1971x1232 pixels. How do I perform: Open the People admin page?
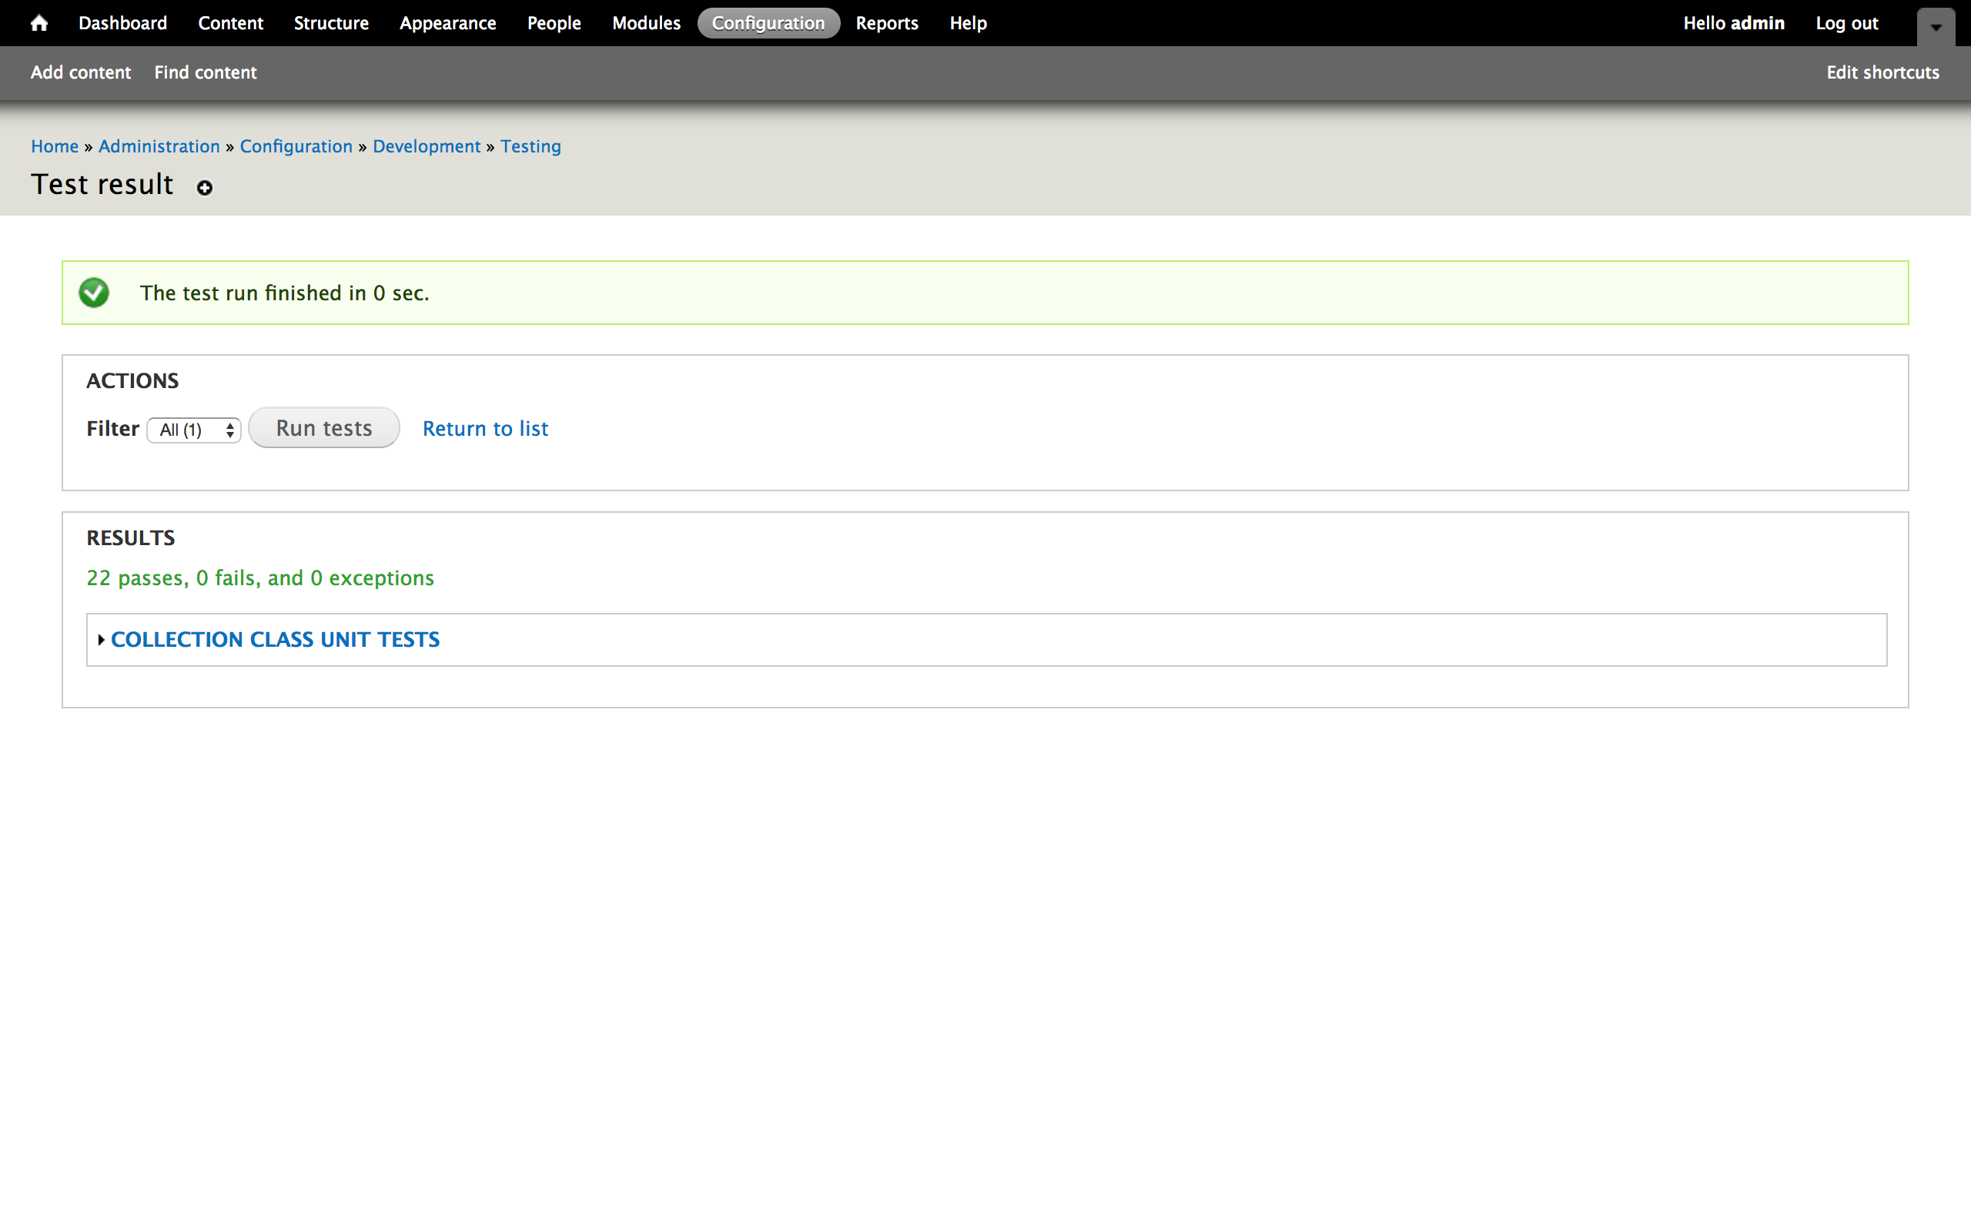coord(553,24)
